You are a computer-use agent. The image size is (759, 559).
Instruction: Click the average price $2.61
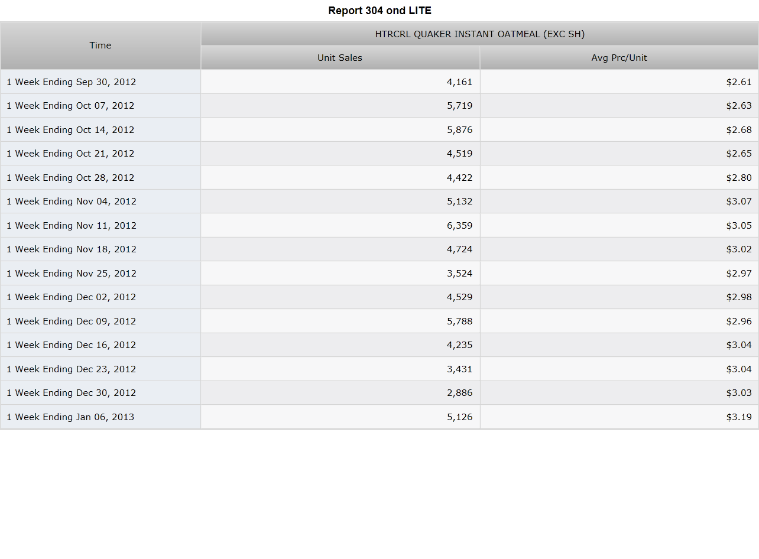click(x=739, y=82)
